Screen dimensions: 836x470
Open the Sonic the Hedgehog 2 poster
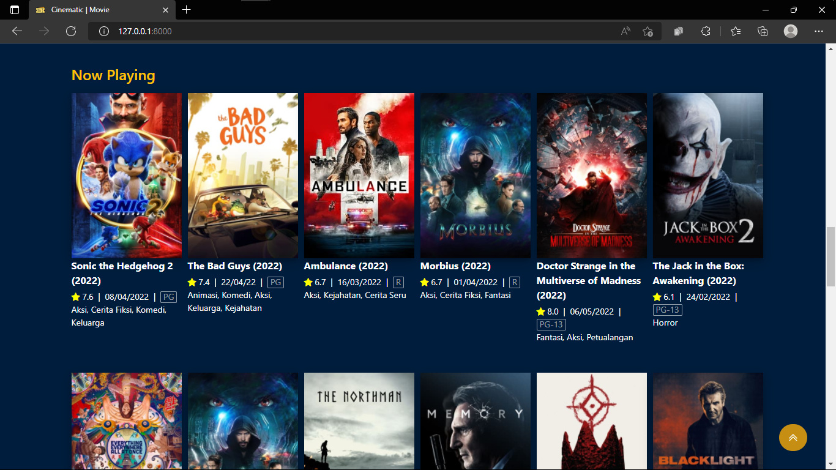127,176
